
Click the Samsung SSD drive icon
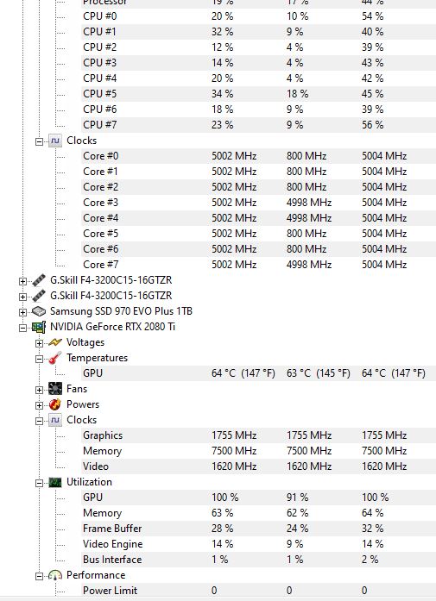[38, 311]
